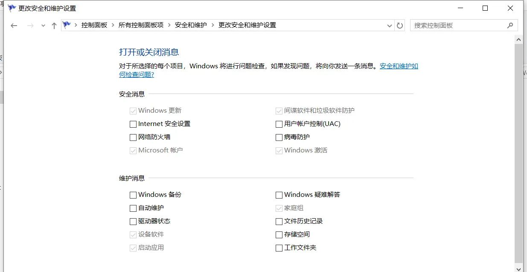The image size is (527, 272).
Task: Enable Windows 备份 notifications
Action: tap(133, 195)
